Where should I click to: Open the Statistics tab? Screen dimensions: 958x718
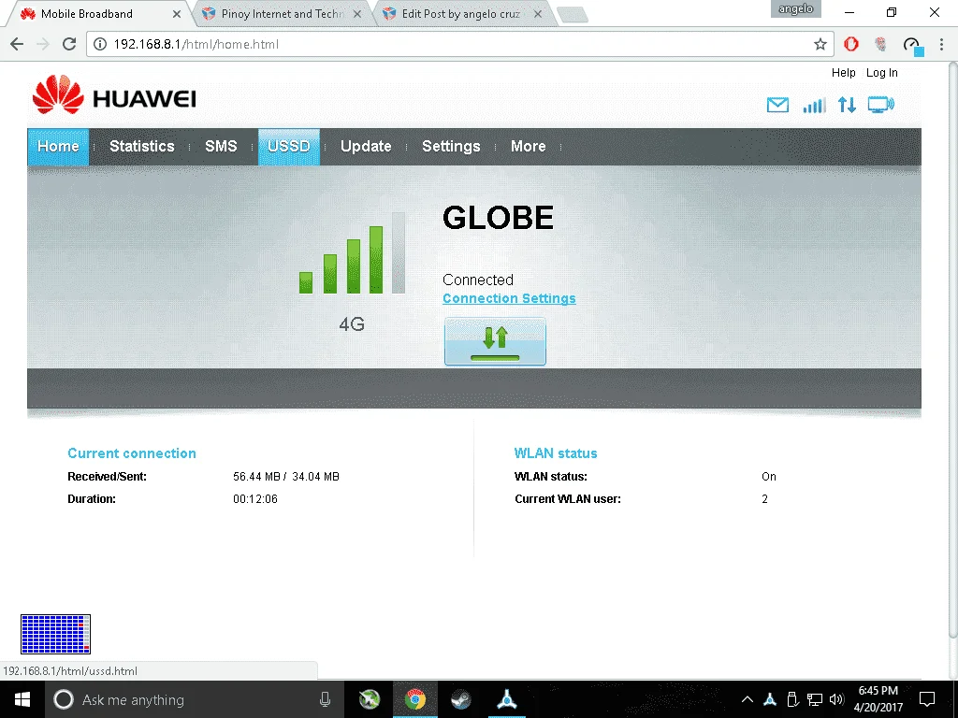point(142,147)
